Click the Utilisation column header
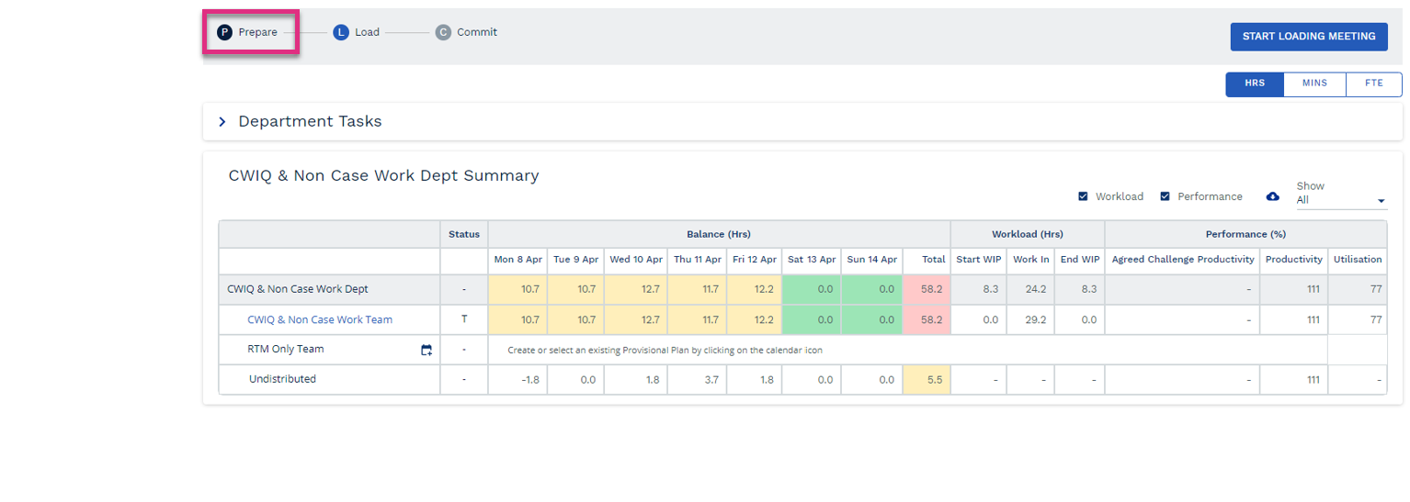 (x=1358, y=260)
